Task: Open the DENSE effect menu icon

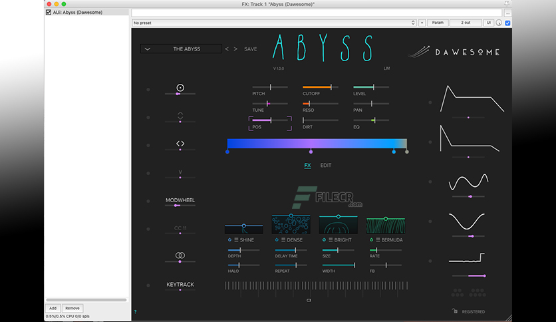Action: (283, 240)
